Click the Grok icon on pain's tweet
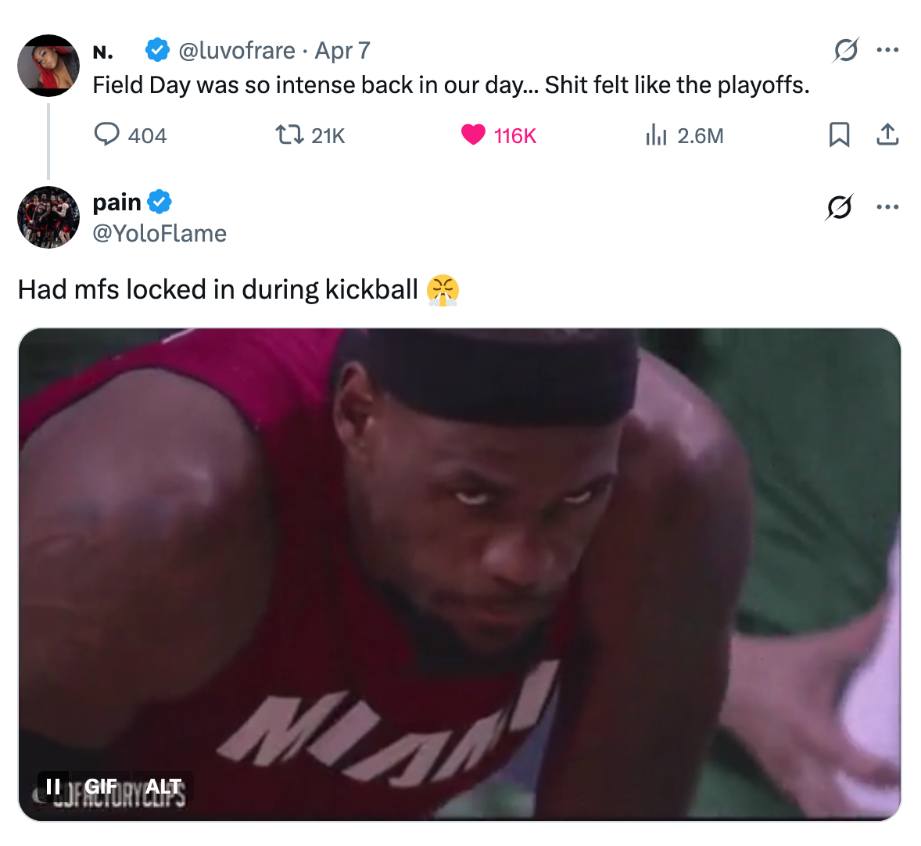The width and height of the screenshot is (921, 846). (x=839, y=206)
